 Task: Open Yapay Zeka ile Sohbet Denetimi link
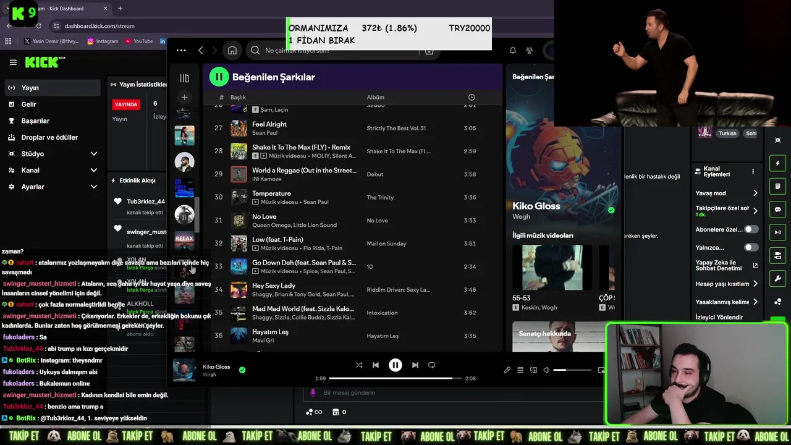(726, 265)
